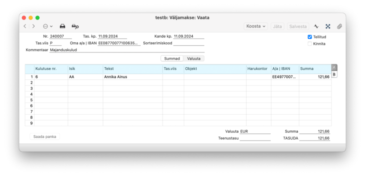Go to the previous record arrow

point(25,26)
